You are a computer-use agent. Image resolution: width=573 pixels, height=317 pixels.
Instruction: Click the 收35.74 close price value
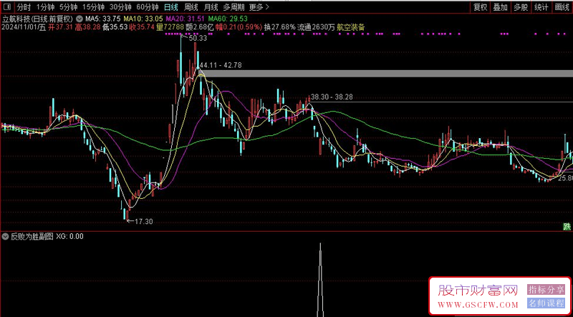pyautogui.click(x=142, y=27)
